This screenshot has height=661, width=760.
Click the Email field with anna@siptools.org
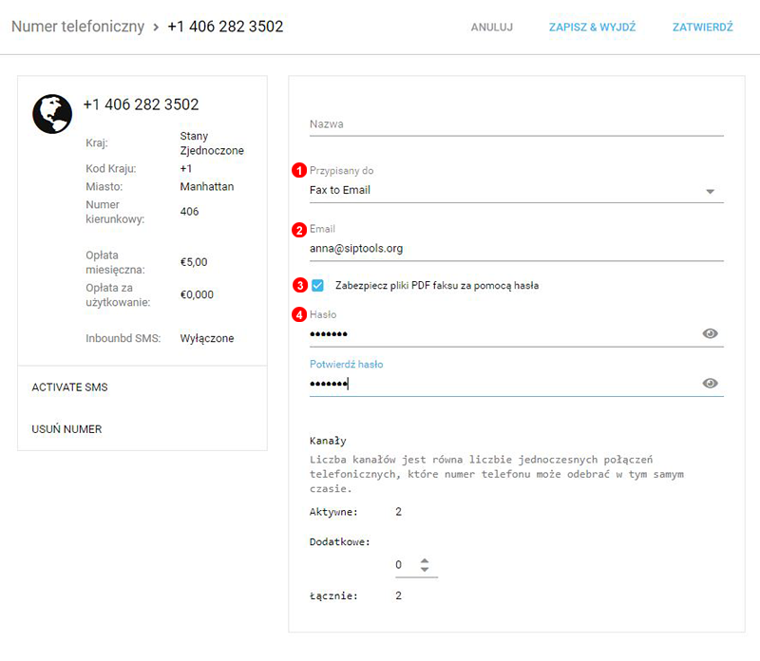(x=516, y=248)
